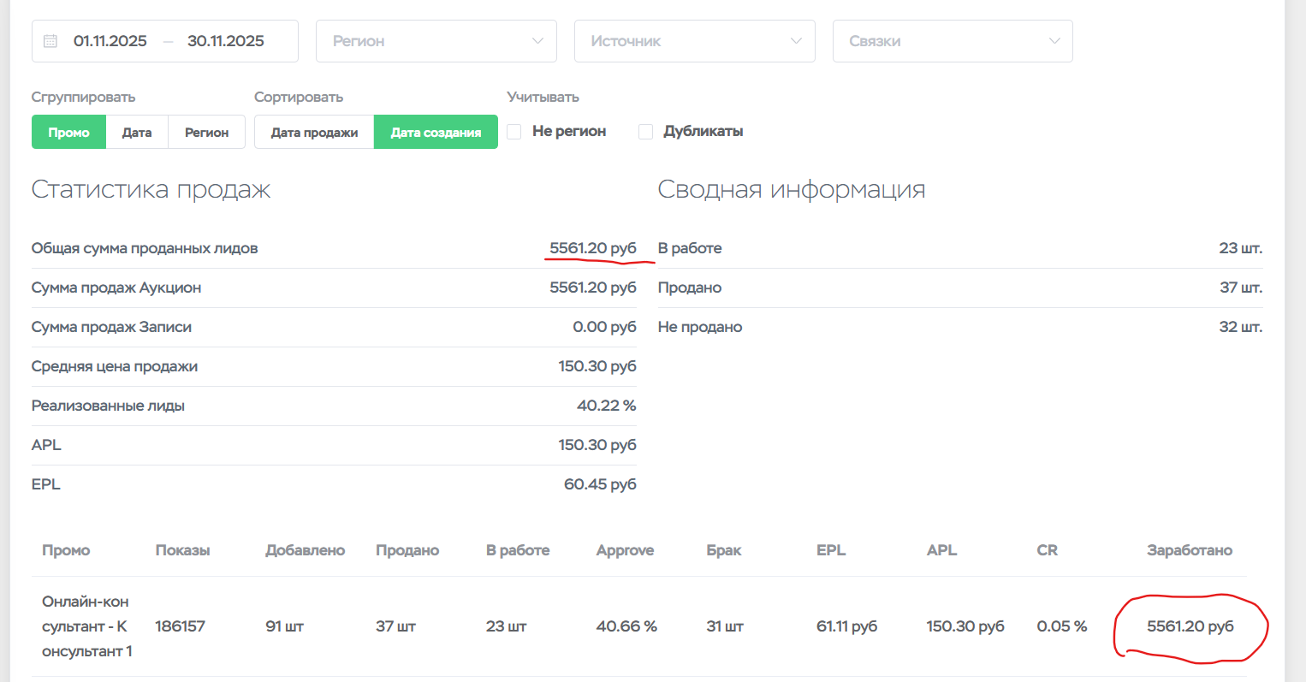
Task: Select the Онлайн-консультант - Консультант 1 promo row name
Action: point(87,626)
